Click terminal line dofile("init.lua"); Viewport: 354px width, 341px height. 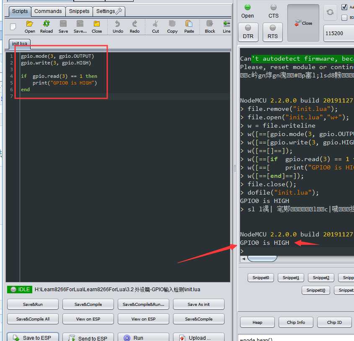tap(283, 192)
